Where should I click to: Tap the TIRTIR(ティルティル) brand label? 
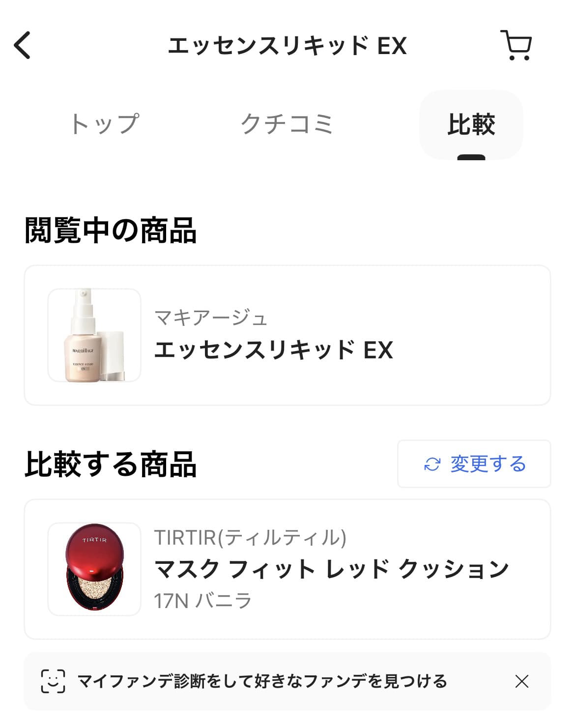[250, 538]
